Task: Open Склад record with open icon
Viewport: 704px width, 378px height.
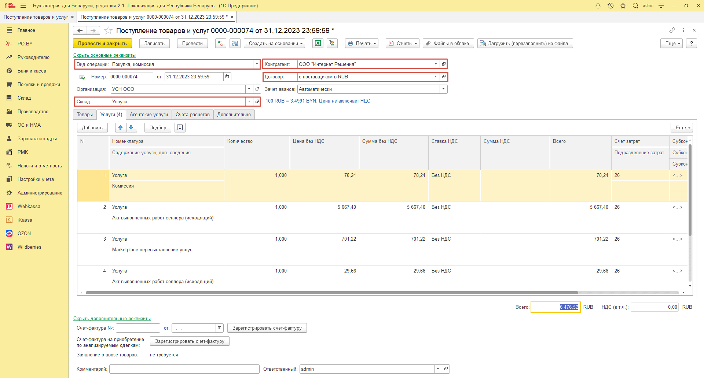Action: coord(257,102)
